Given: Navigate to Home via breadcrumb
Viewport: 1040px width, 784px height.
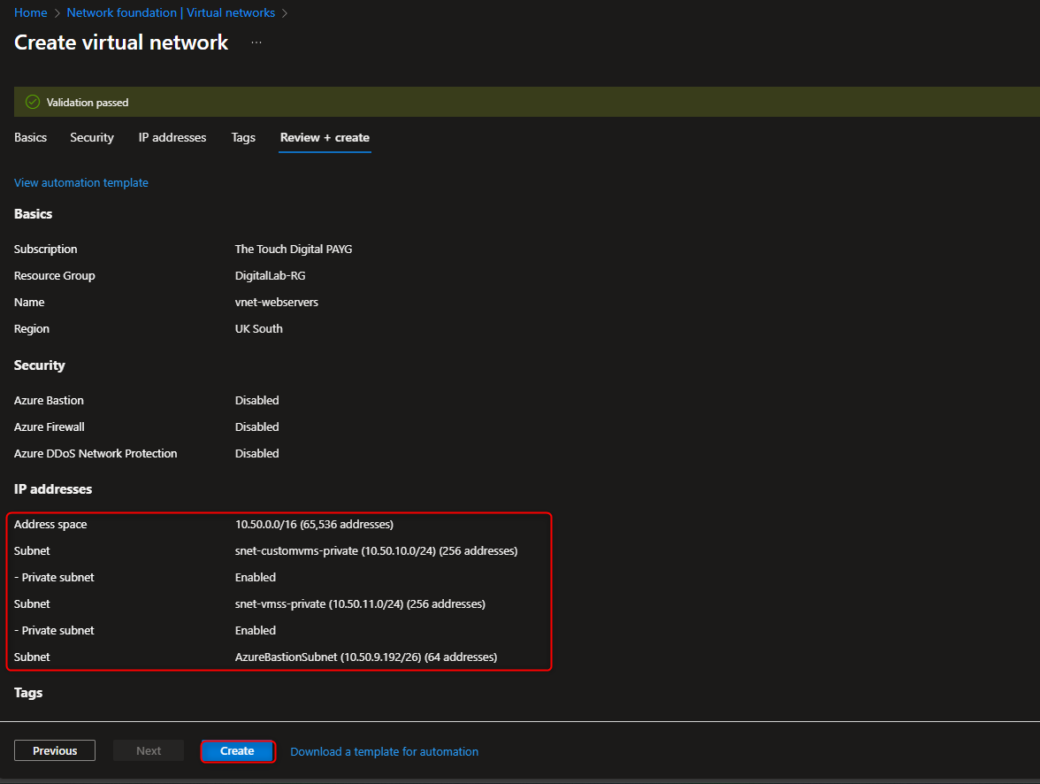Looking at the screenshot, I should (x=30, y=12).
